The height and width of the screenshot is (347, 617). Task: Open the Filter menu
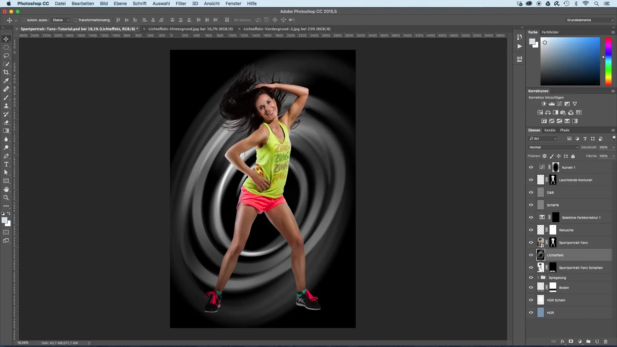pos(181,4)
